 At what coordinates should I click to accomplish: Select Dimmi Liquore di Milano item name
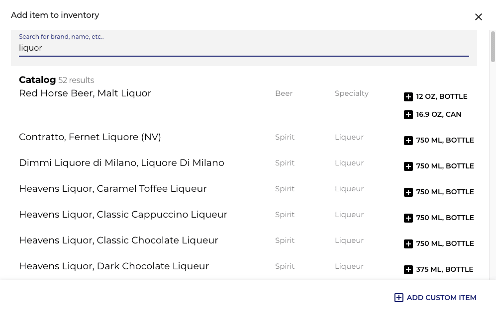click(121, 162)
